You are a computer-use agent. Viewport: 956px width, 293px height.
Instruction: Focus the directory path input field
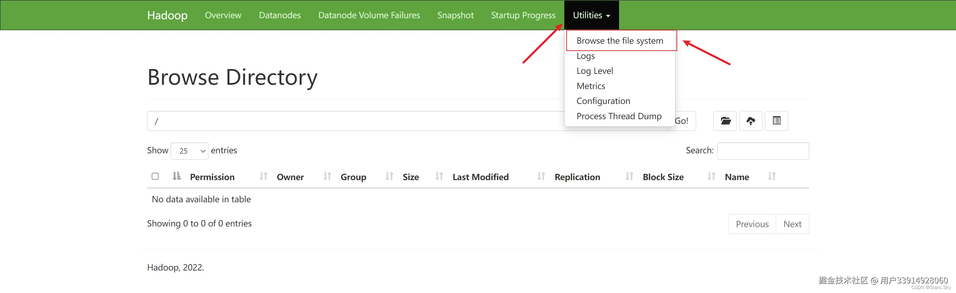click(407, 121)
